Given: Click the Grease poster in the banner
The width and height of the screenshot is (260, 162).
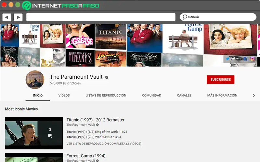Looking at the screenshot, I should [80, 36].
